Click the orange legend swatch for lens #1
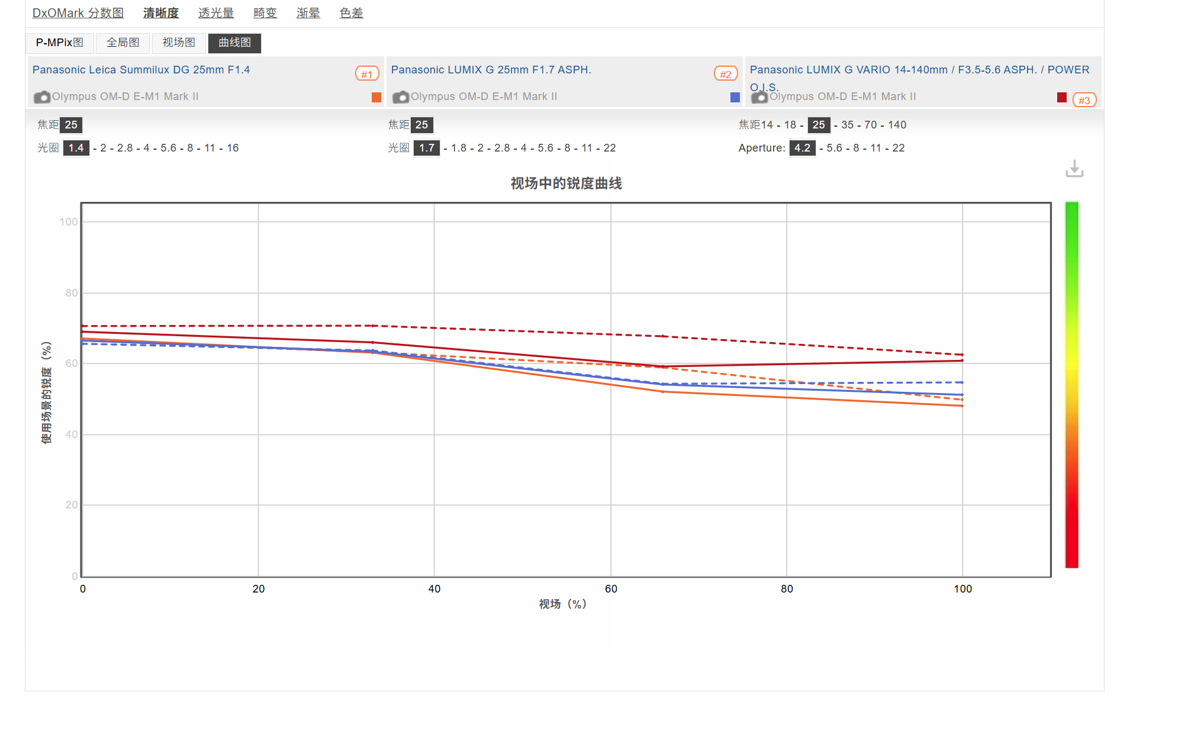The height and width of the screenshot is (734, 1188). (x=376, y=97)
